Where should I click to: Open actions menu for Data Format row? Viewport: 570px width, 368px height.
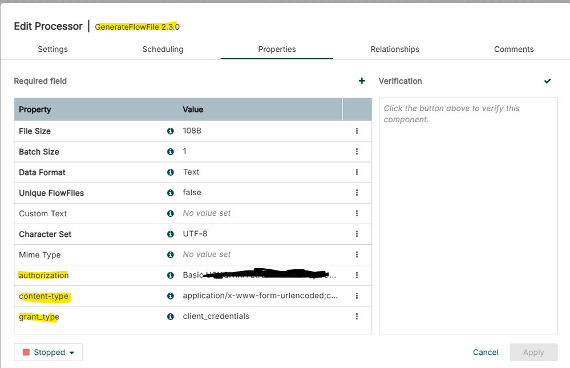[x=357, y=172]
